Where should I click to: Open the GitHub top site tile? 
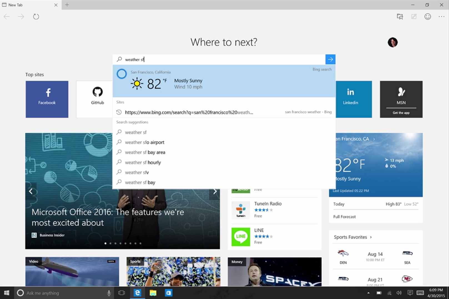pos(94,99)
